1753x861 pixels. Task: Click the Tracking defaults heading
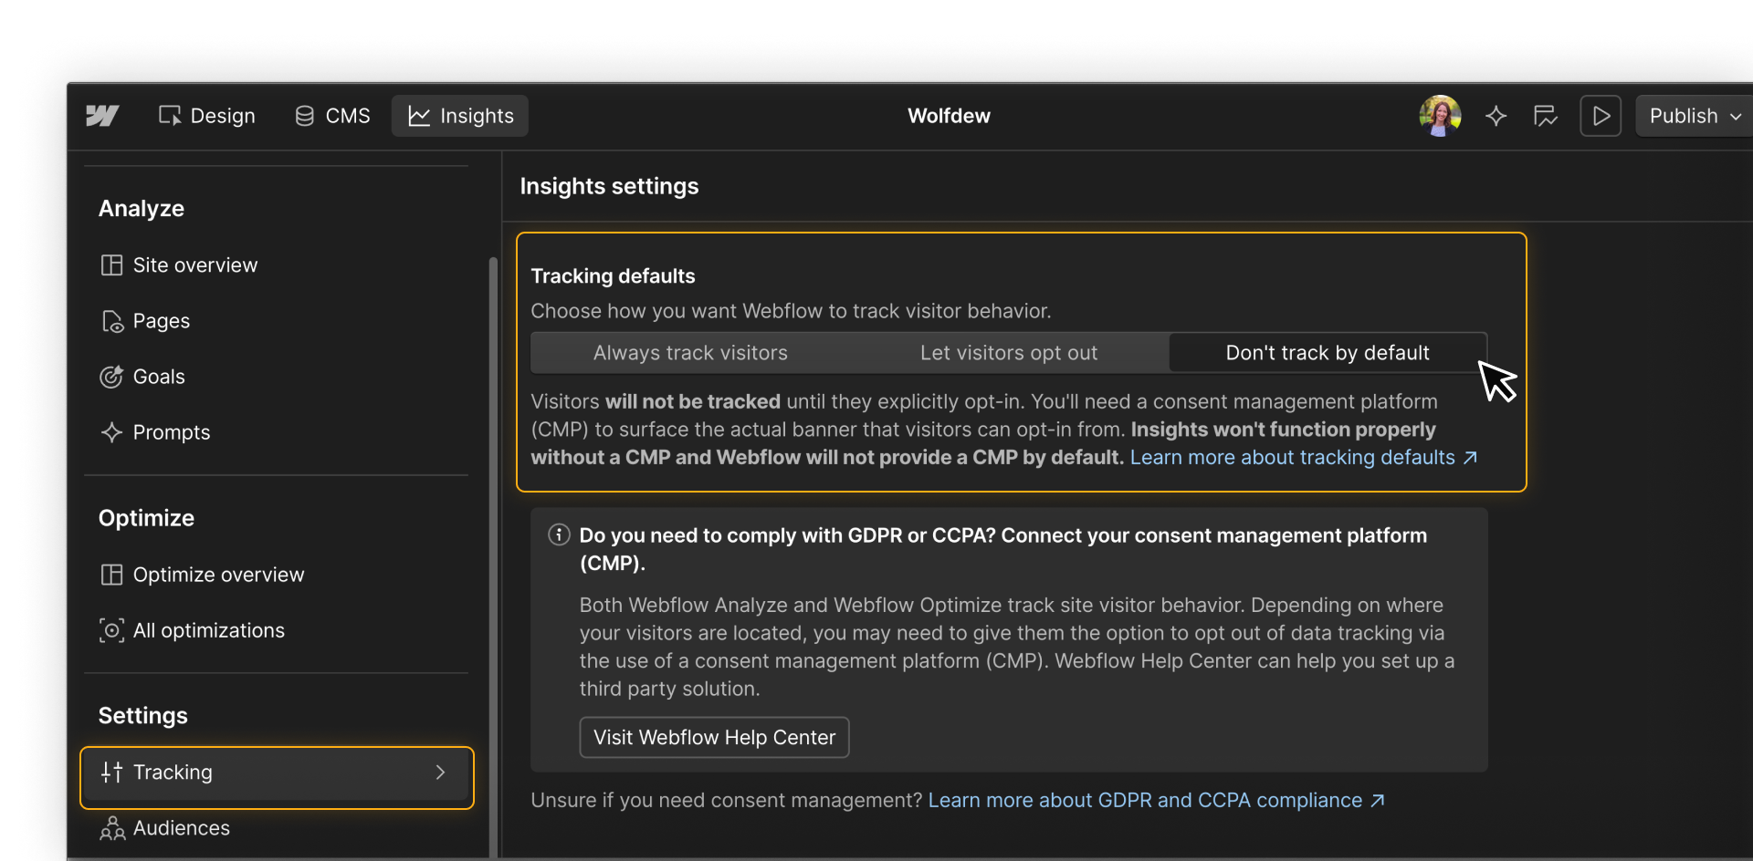[x=613, y=275]
